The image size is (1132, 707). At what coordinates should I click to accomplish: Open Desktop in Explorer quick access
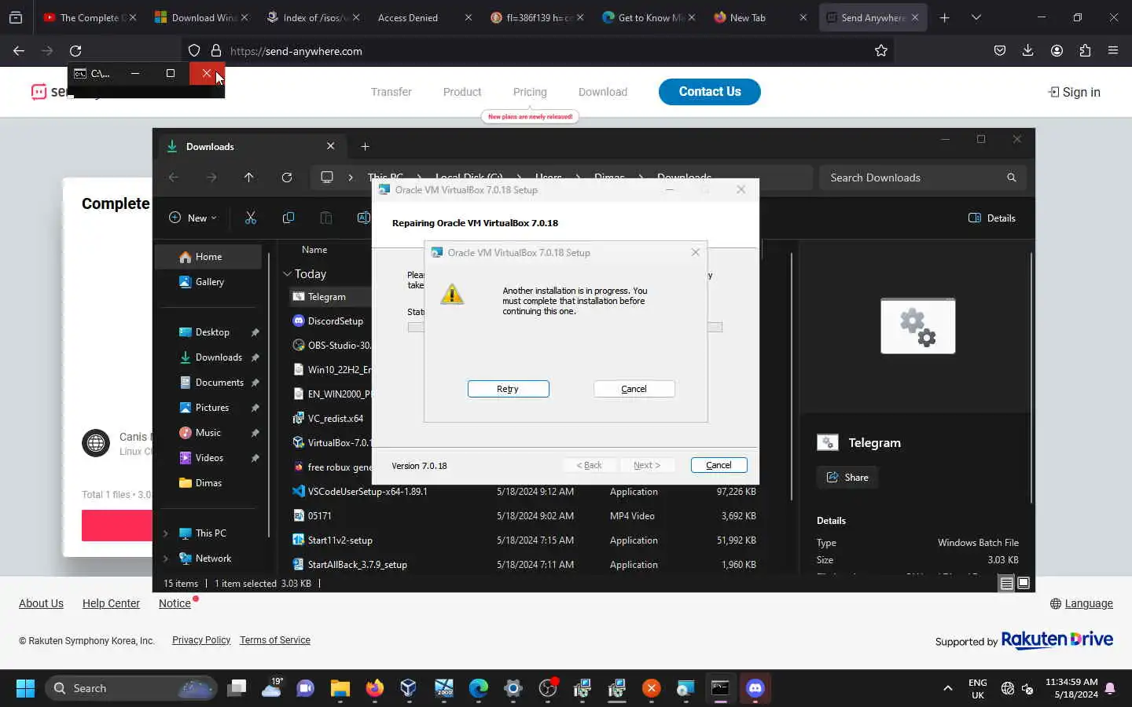tap(212, 332)
